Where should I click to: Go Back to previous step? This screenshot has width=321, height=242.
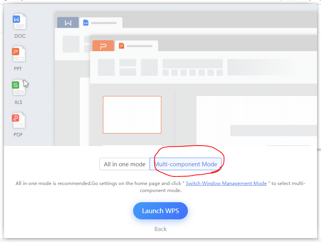160,229
